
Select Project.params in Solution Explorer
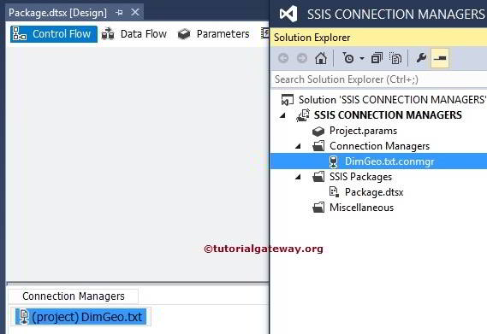point(363,131)
